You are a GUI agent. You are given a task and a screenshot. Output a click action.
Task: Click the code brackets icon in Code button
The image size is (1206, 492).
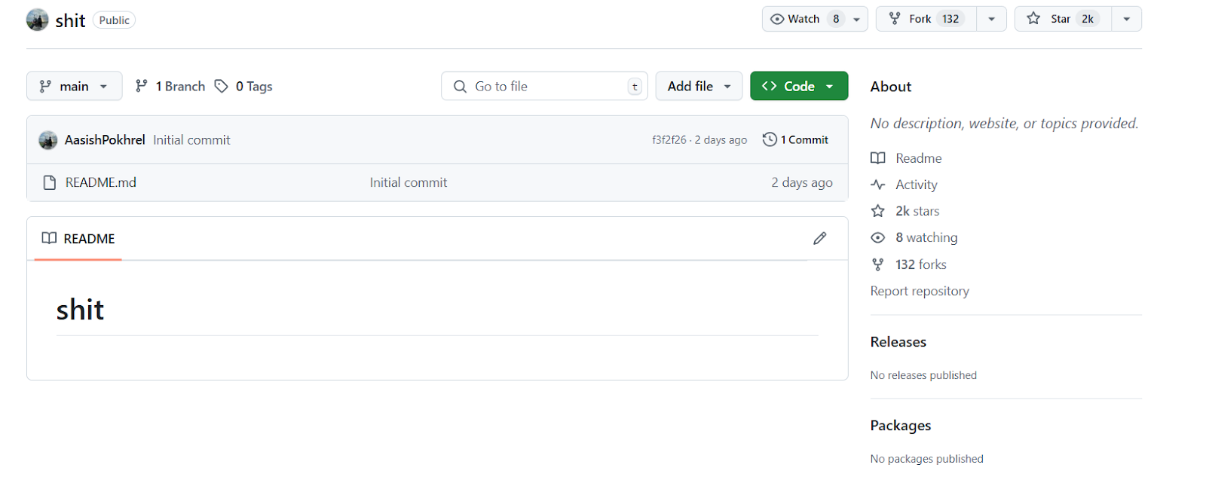click(769, 86)
